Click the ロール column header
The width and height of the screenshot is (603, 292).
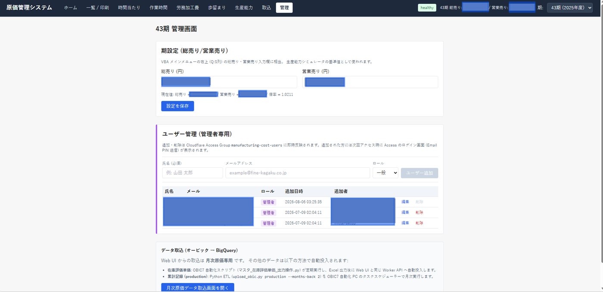267,191
